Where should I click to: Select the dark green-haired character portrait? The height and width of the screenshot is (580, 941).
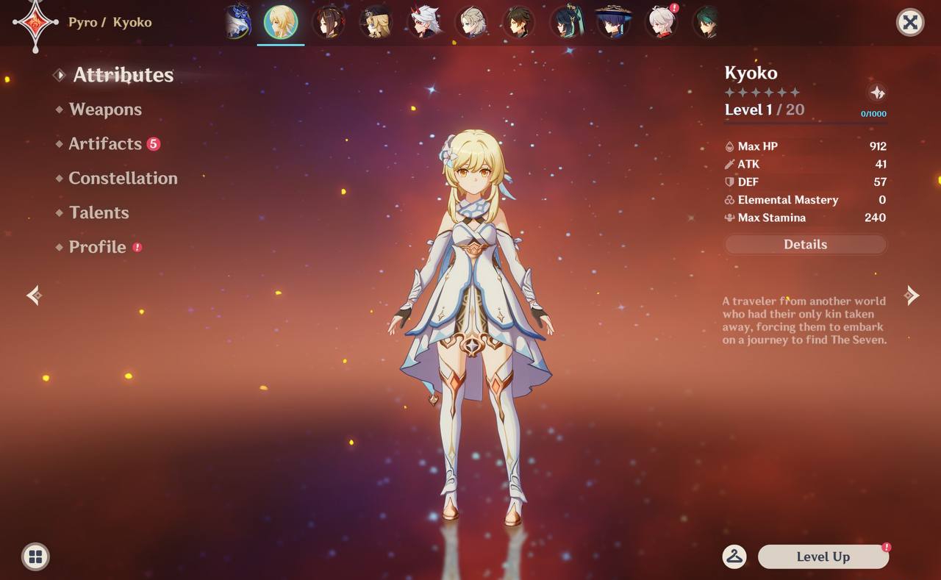[707, 22]
